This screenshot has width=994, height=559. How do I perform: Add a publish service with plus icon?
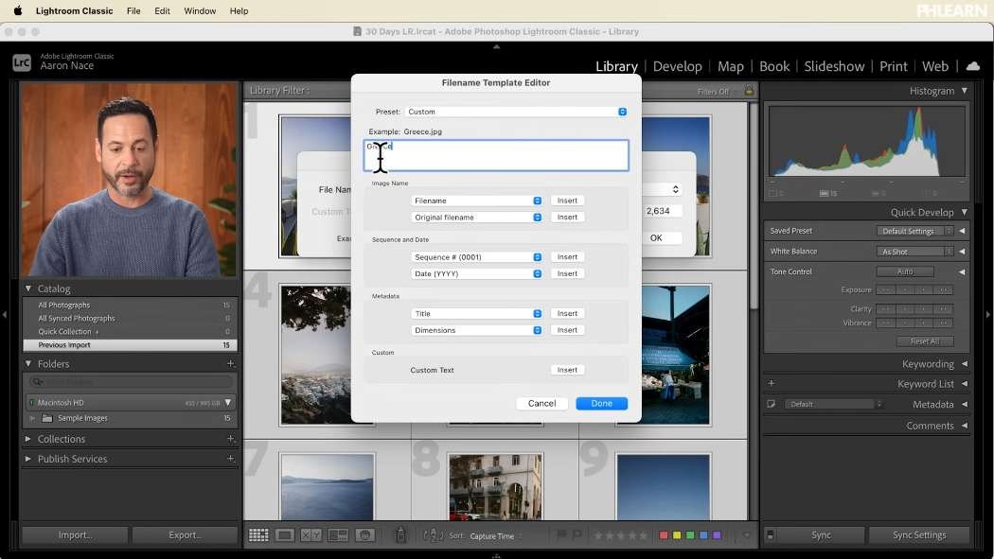[231, 459]
